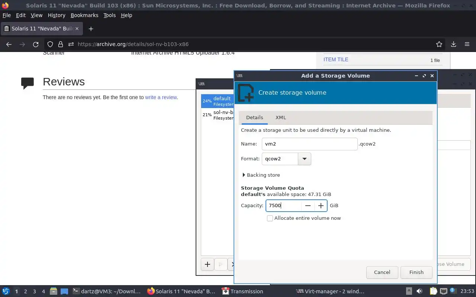Open a new Firefox tab
The image size is (476, 297).
91,29
